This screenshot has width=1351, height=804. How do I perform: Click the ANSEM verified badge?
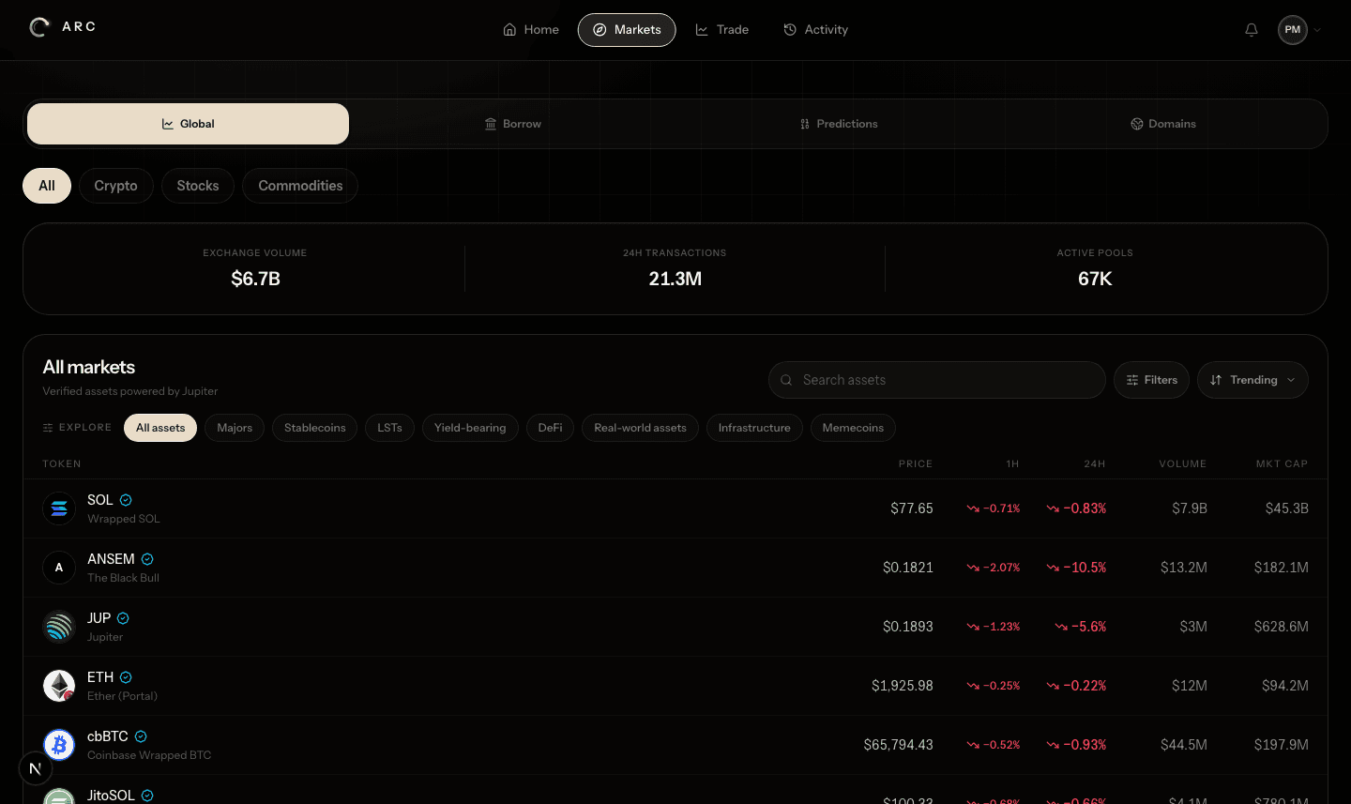click(x=147, y=559)
